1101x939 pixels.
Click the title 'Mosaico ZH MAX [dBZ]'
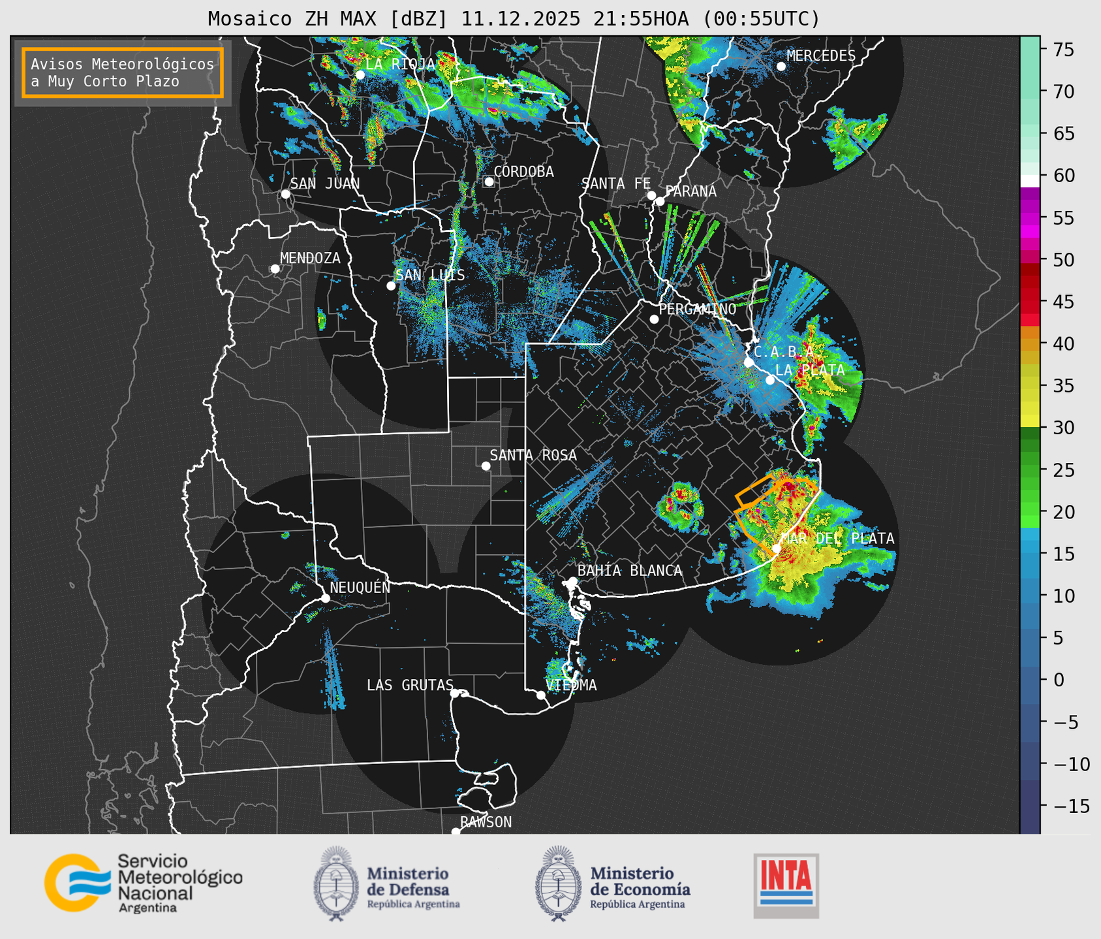328,19
